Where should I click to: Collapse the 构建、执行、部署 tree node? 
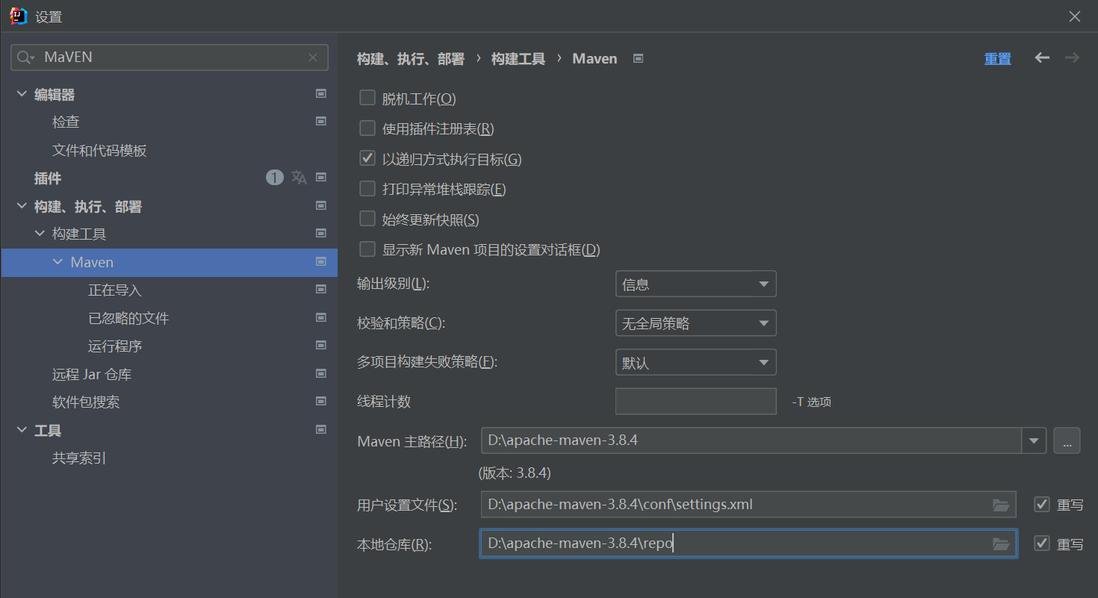pyautogui.click(x=22, y=206)
